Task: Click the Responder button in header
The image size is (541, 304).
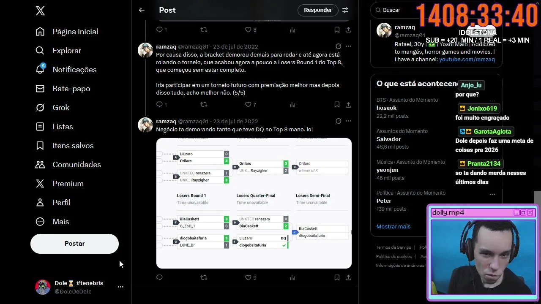Action: (318, 10)
